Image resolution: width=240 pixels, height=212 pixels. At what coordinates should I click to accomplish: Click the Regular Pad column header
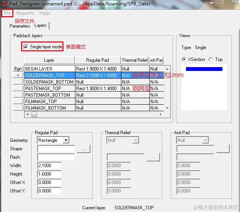click(x=98, y=60)
